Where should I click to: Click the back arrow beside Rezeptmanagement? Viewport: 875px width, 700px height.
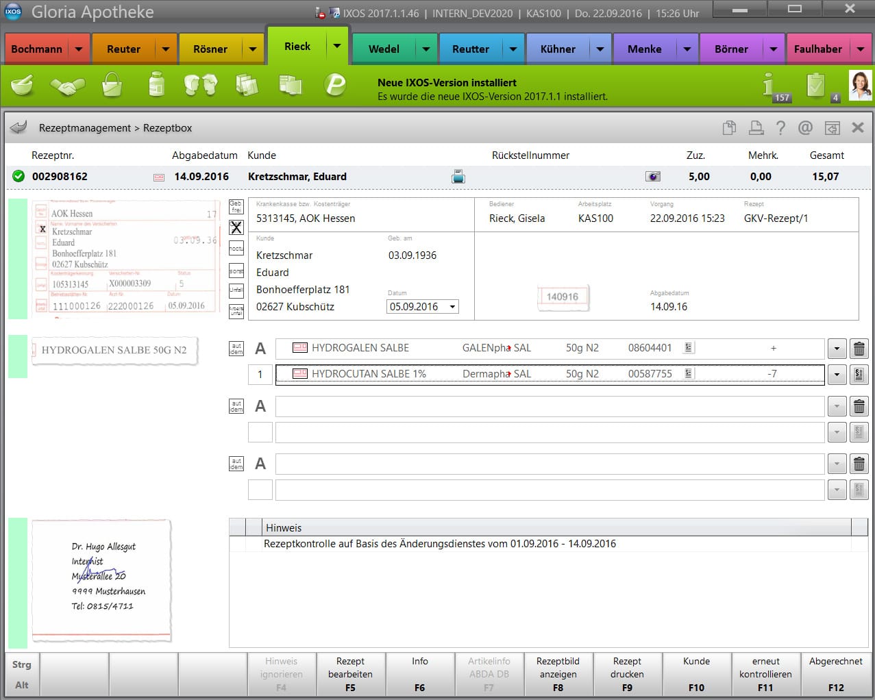[x=19, y=127]
